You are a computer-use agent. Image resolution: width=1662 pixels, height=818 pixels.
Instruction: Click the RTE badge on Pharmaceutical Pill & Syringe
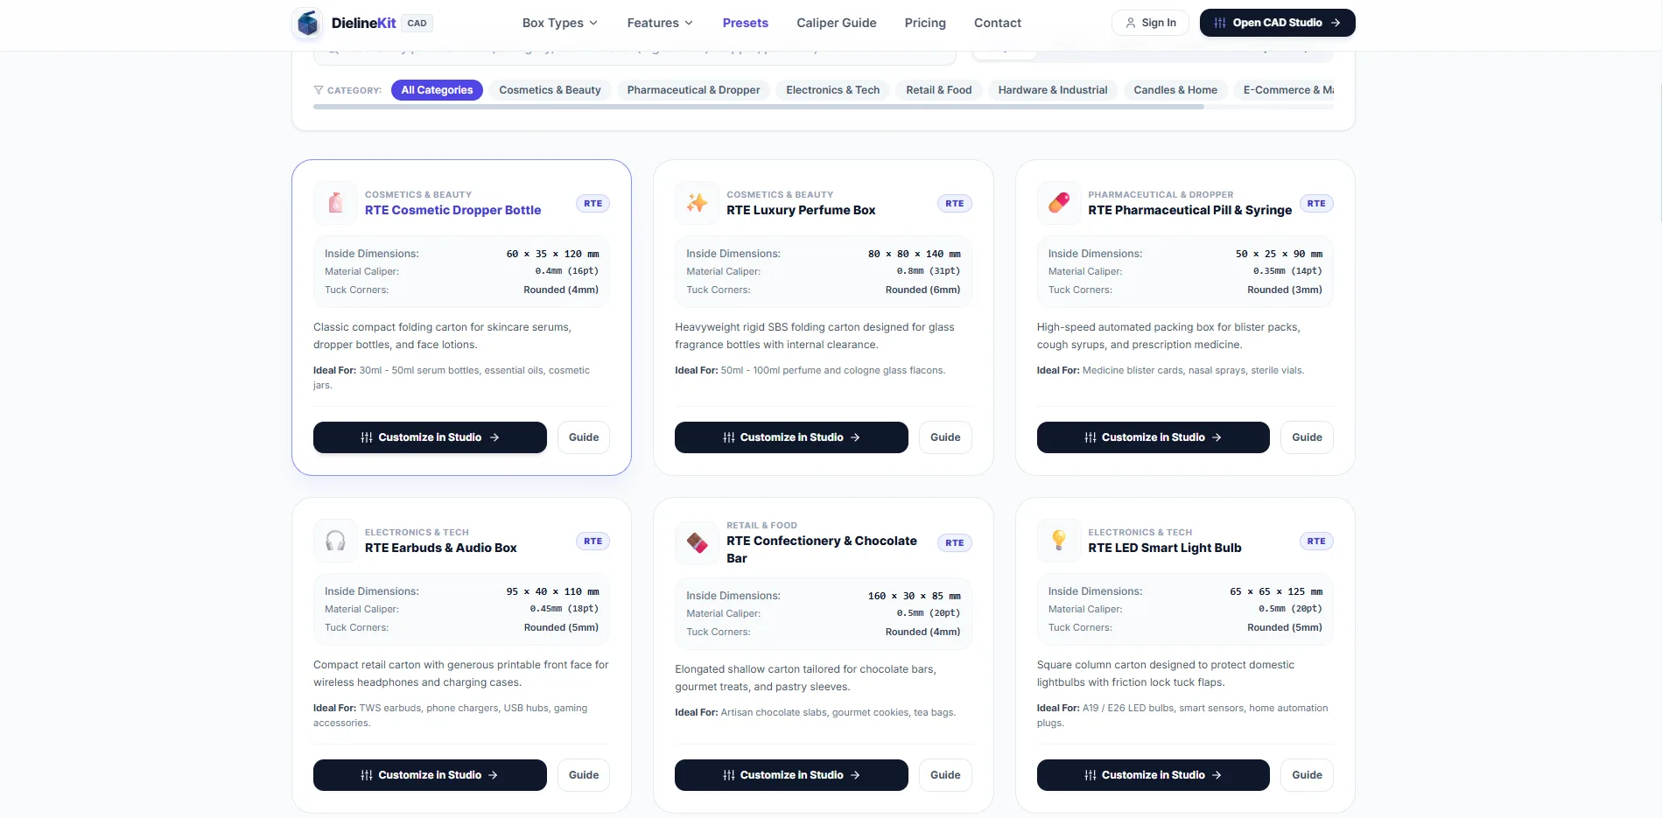pos(1316,204)
